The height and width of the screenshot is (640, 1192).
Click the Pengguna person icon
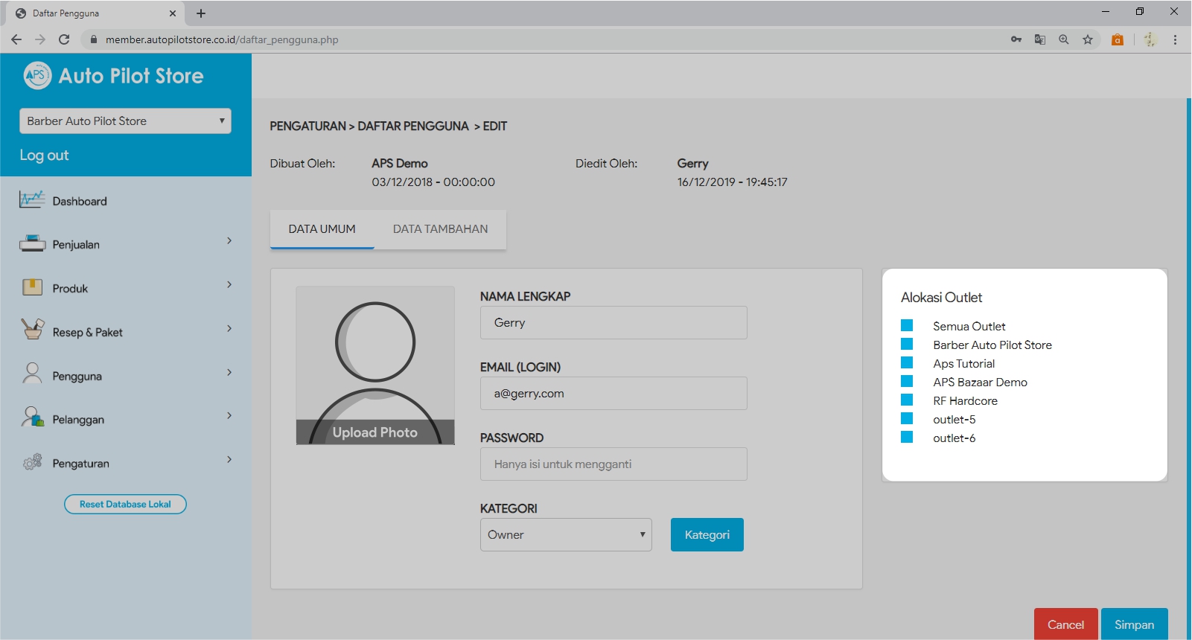click(x=32, y=374)
